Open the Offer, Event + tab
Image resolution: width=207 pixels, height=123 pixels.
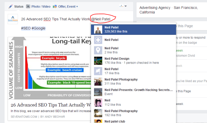(68, 6)
